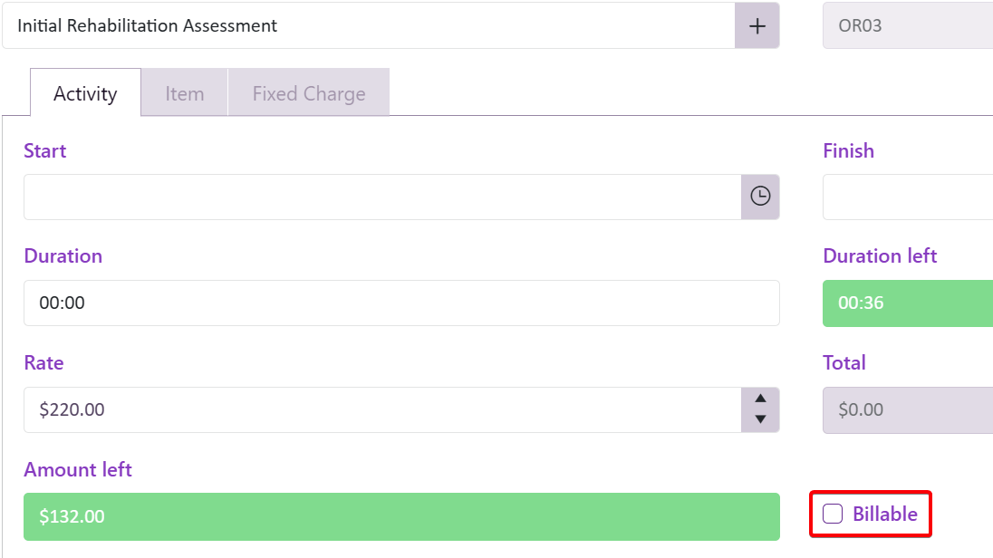The image size is (993, 558).
Task: Select the Fixed Charge tab
Action: click(x=308, y=93)
